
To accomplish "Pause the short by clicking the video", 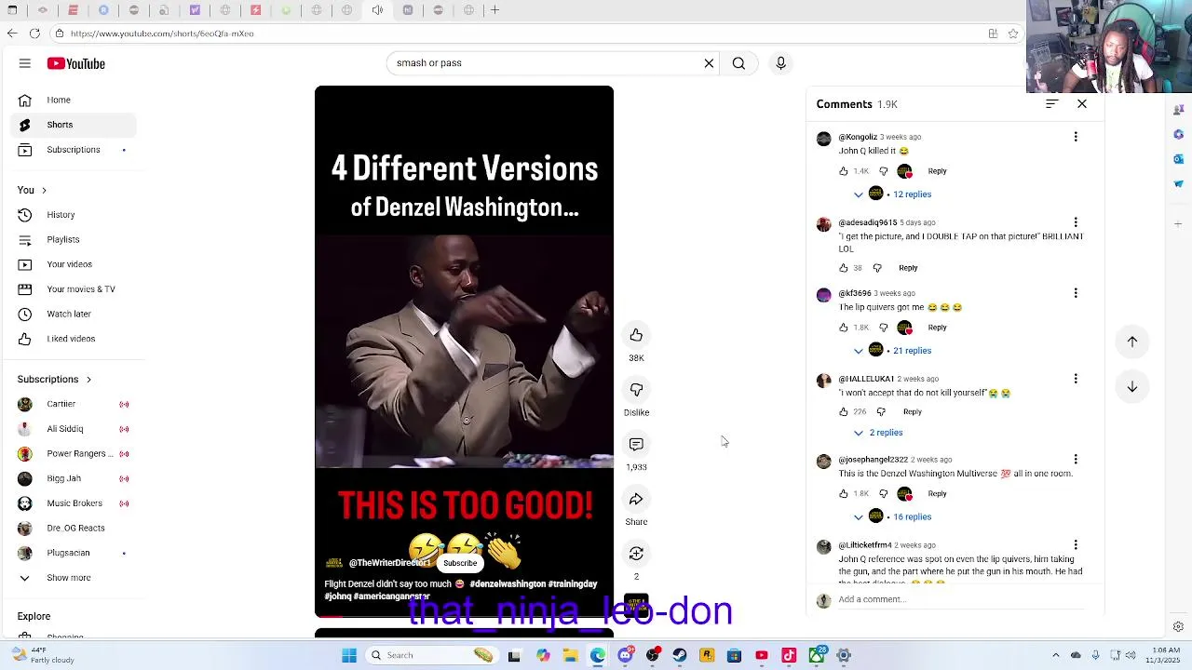I will point(464,352).
